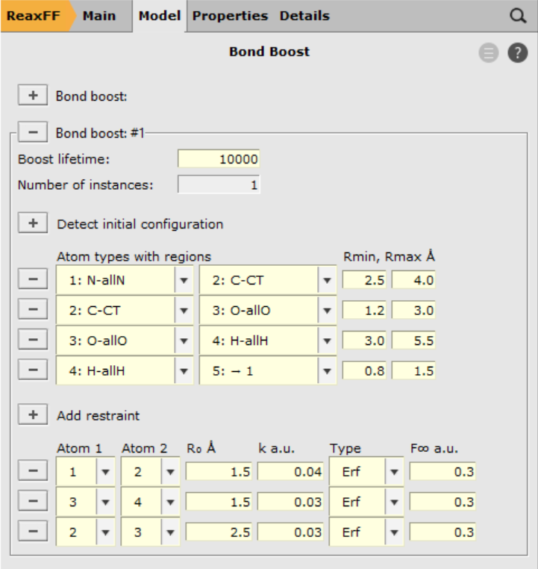
Task: Open Atom 1 dropdown in last restraint row
Action: tap(86, 532)
